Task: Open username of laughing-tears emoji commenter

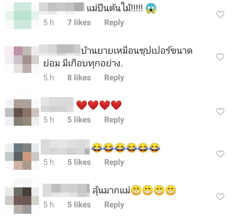Action: (65, 147)
